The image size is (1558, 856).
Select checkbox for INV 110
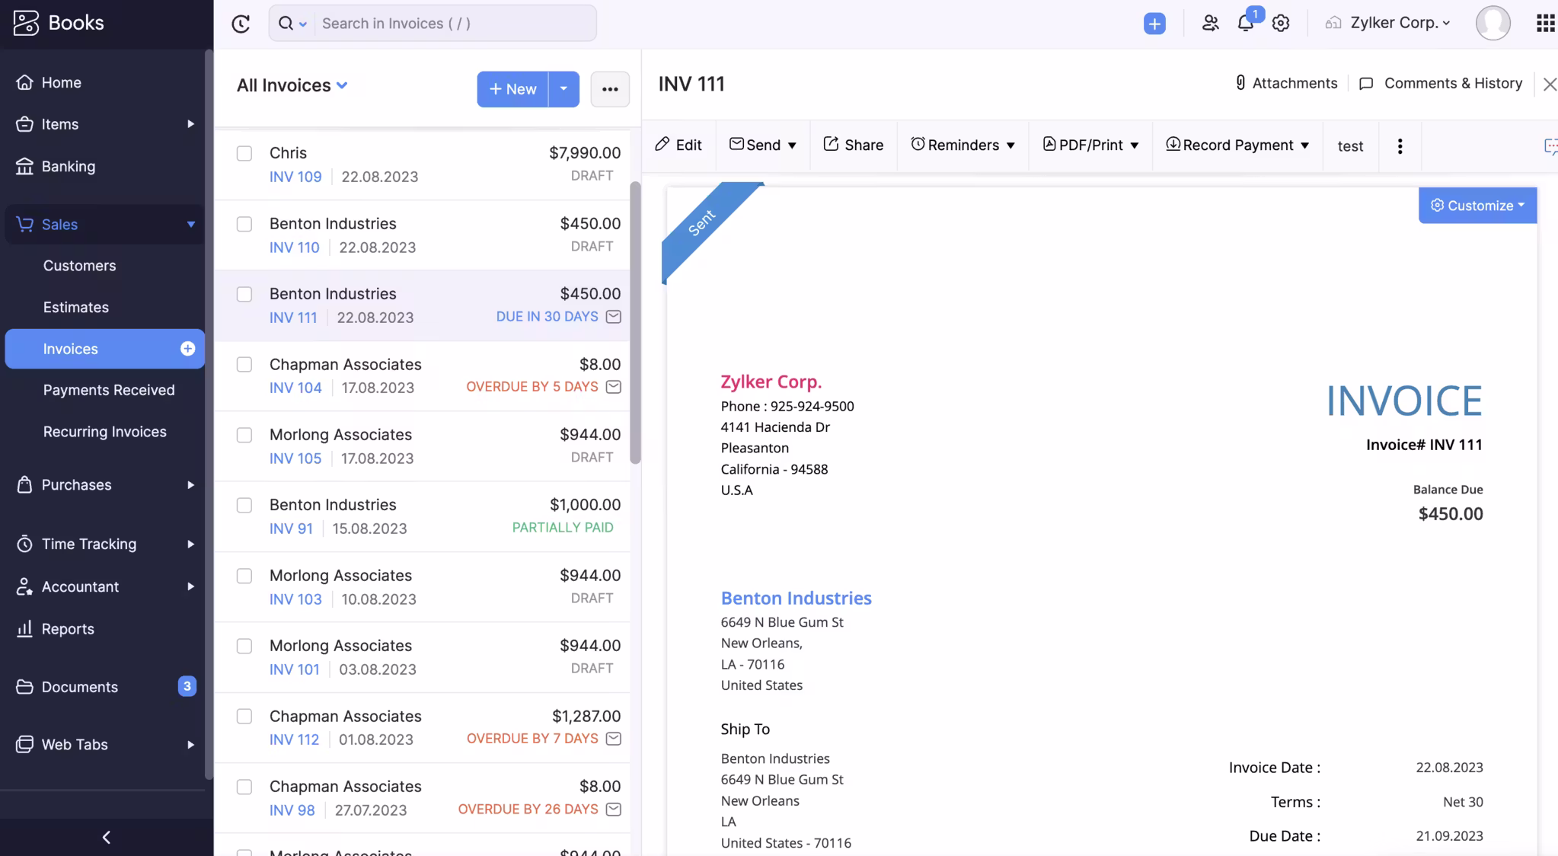(x=244, y=224)
